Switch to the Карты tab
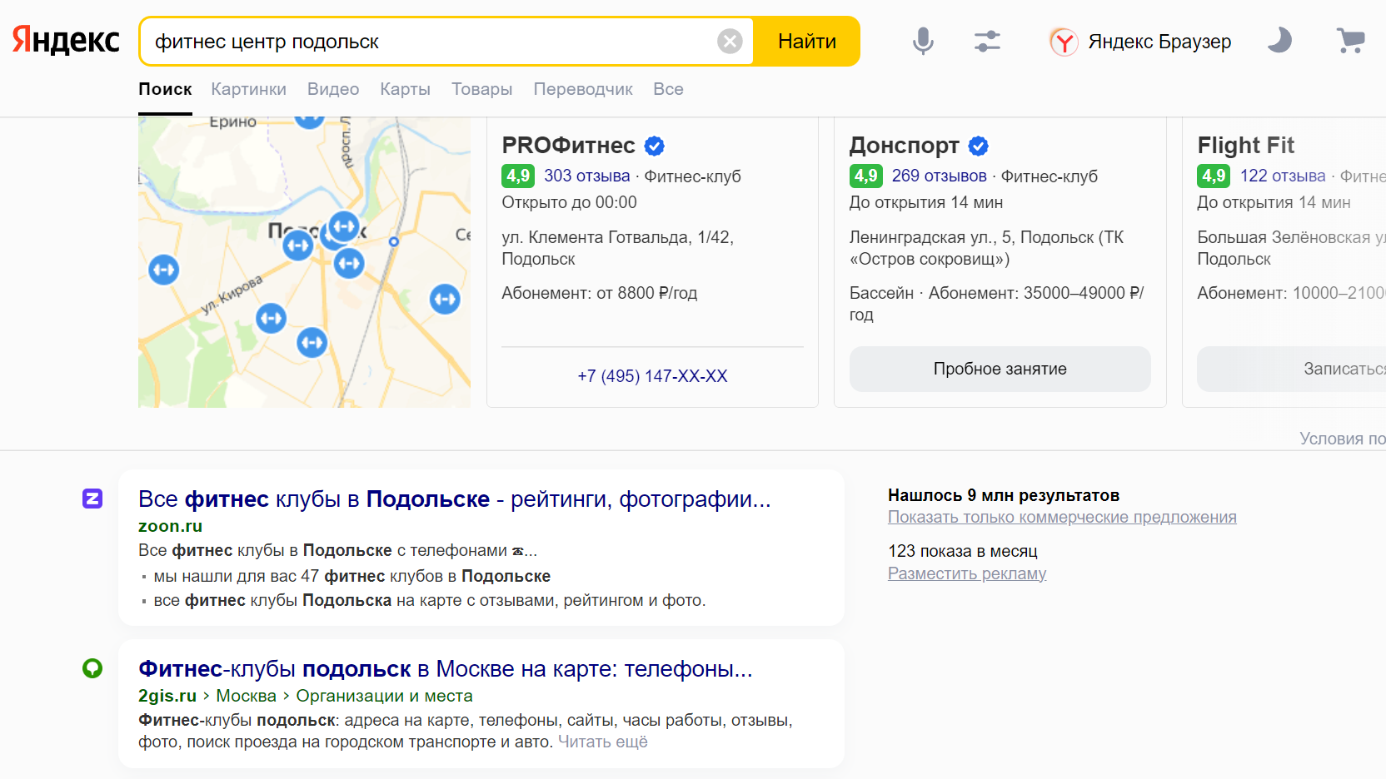The width and height of the screenshot is (1386, 779). click(405, 89)
